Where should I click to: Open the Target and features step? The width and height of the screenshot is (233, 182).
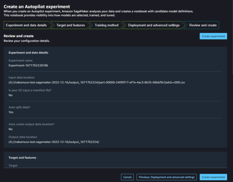71,25
